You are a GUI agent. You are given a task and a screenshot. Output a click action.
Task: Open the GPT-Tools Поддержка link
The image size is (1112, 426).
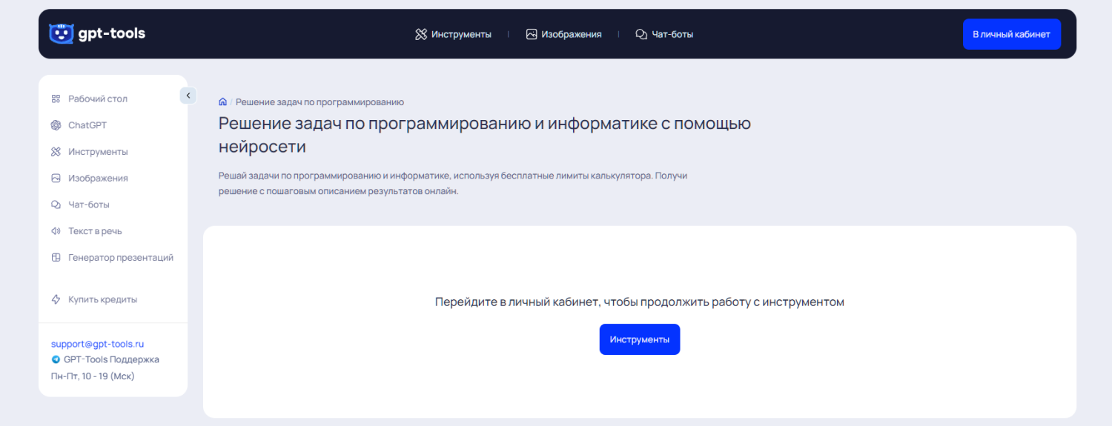click(111, 359)
